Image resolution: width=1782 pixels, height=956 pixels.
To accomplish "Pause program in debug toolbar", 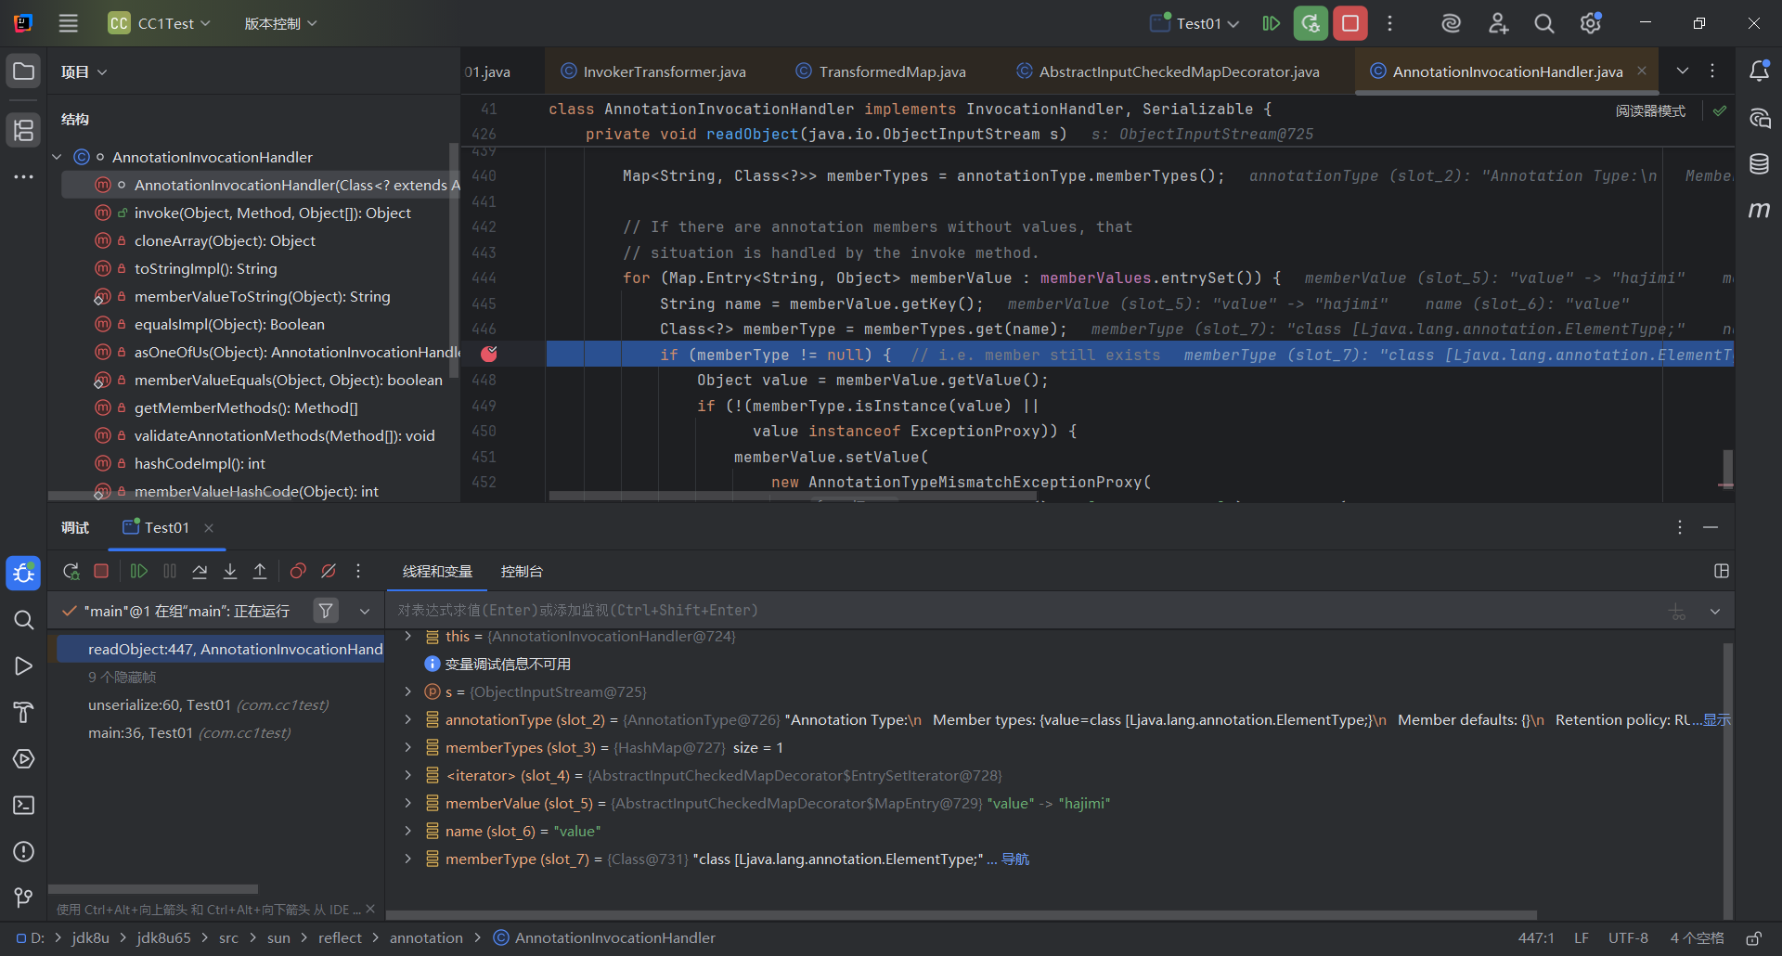I will pyautogui.click(x=170, y=571).
